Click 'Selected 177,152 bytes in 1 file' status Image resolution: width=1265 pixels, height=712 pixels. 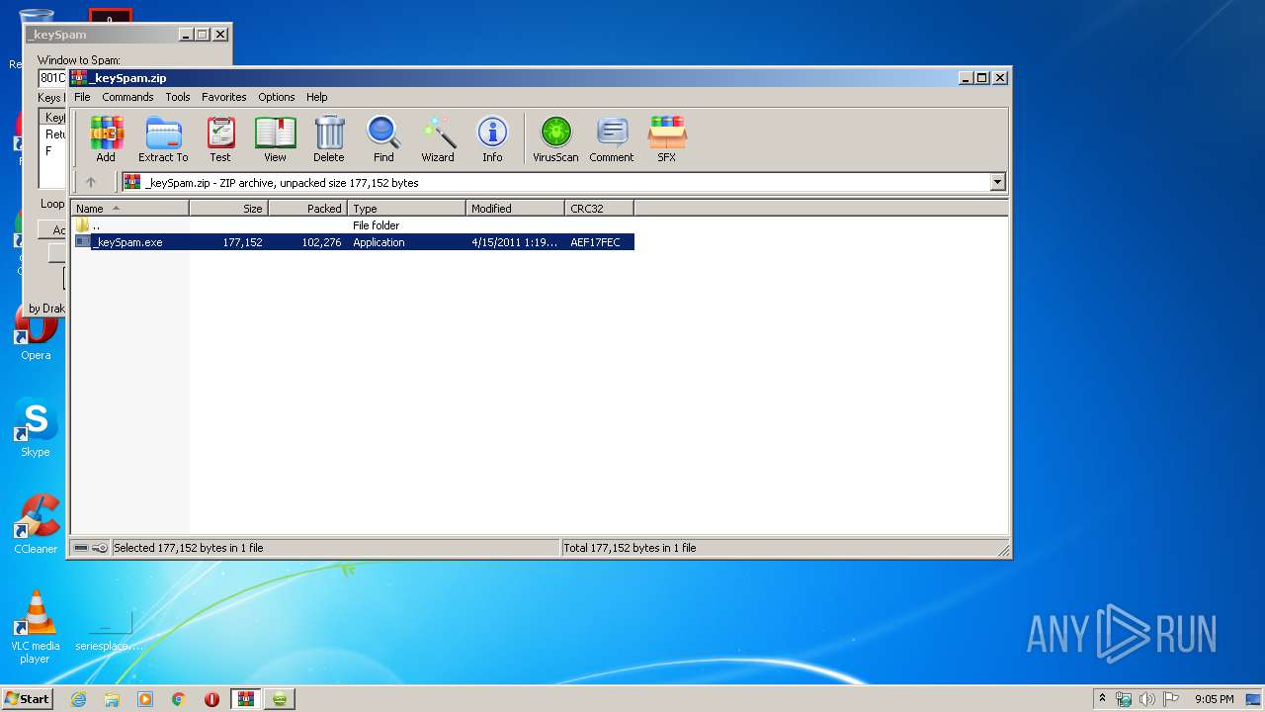[x=188, y=548]
